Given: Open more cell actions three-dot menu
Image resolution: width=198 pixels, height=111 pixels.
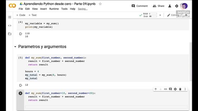Looking at the screenshot, I should [185, 89].
